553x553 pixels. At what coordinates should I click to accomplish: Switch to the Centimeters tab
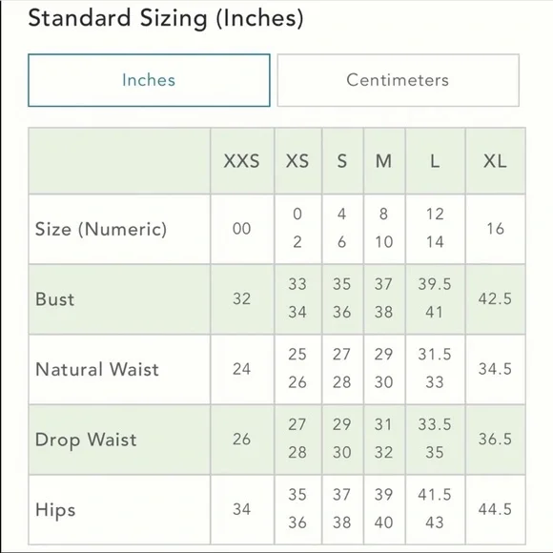click(399, 80)
